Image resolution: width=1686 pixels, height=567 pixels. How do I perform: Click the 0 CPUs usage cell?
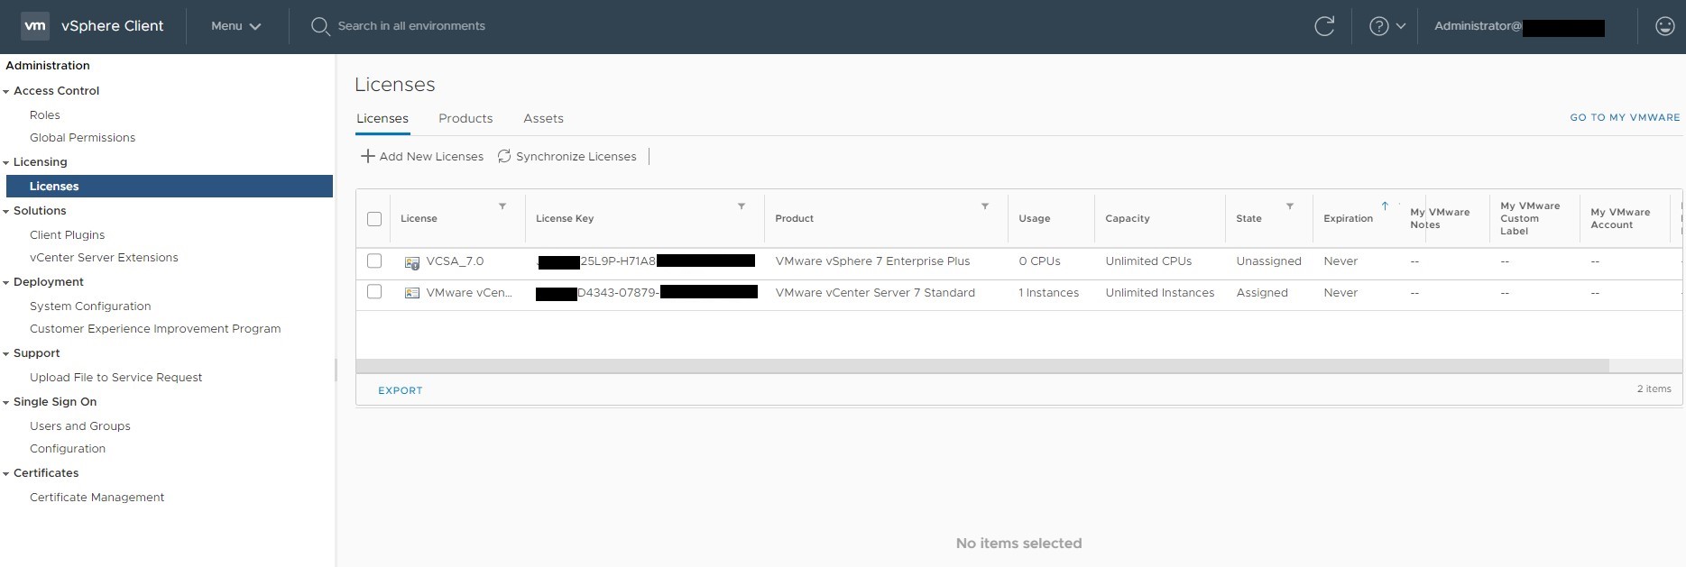coord(1039,261)
